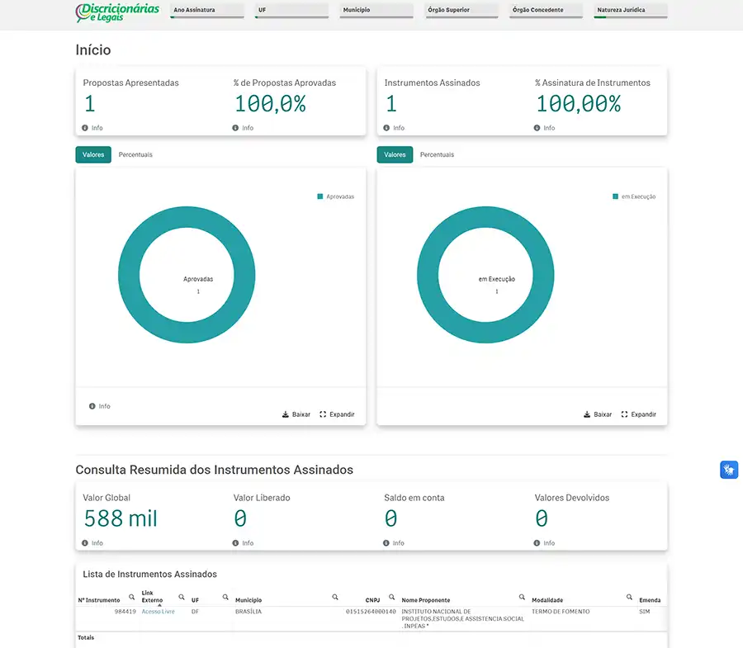Image resolution: width=743 pixels, height=648 pixels.
Task: Switch Aprovadas chart to Percentuais tab
Action: 135,155
